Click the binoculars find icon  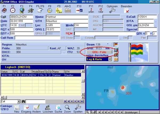[x=23, y=102]
